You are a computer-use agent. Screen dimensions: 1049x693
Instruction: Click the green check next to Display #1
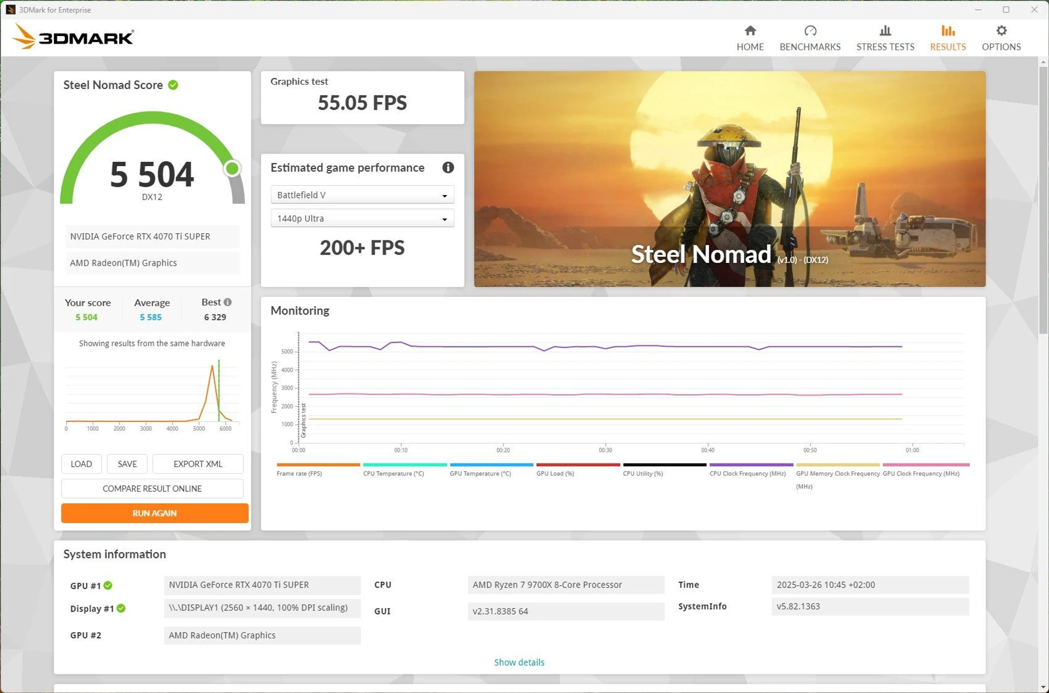121,608
